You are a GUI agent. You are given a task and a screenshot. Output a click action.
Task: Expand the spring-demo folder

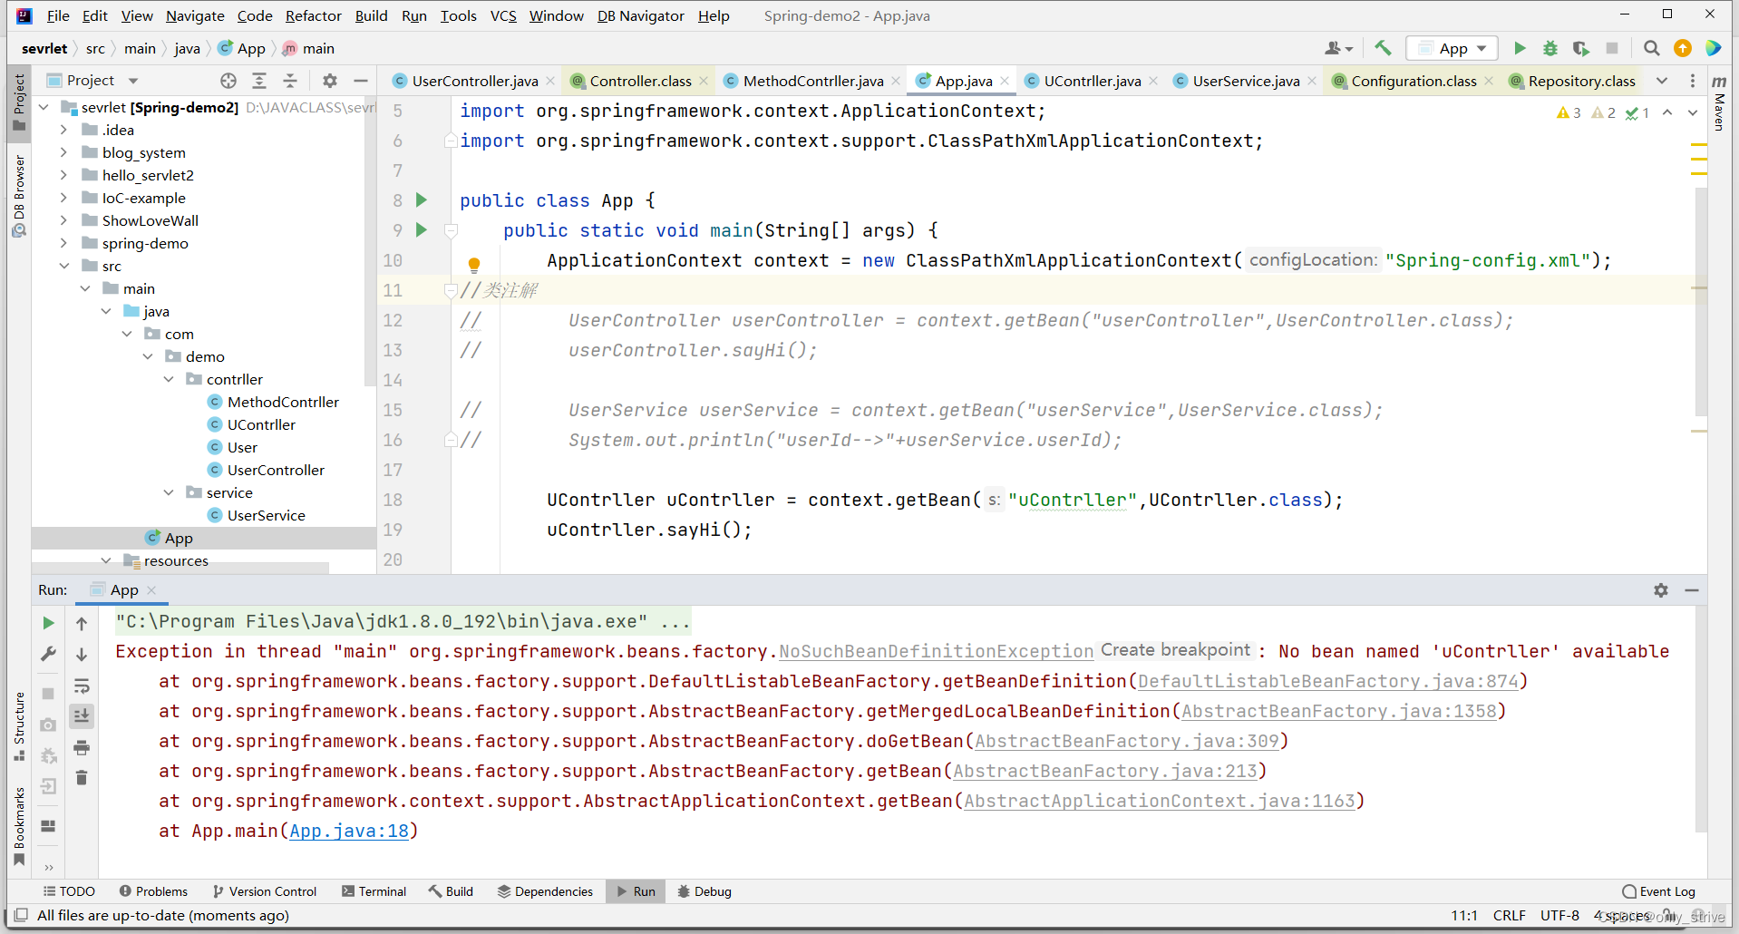point(63,243)
